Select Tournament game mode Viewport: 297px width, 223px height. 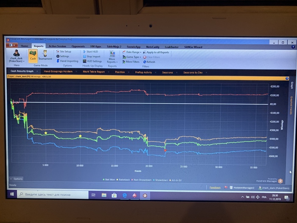coord(45,55)
